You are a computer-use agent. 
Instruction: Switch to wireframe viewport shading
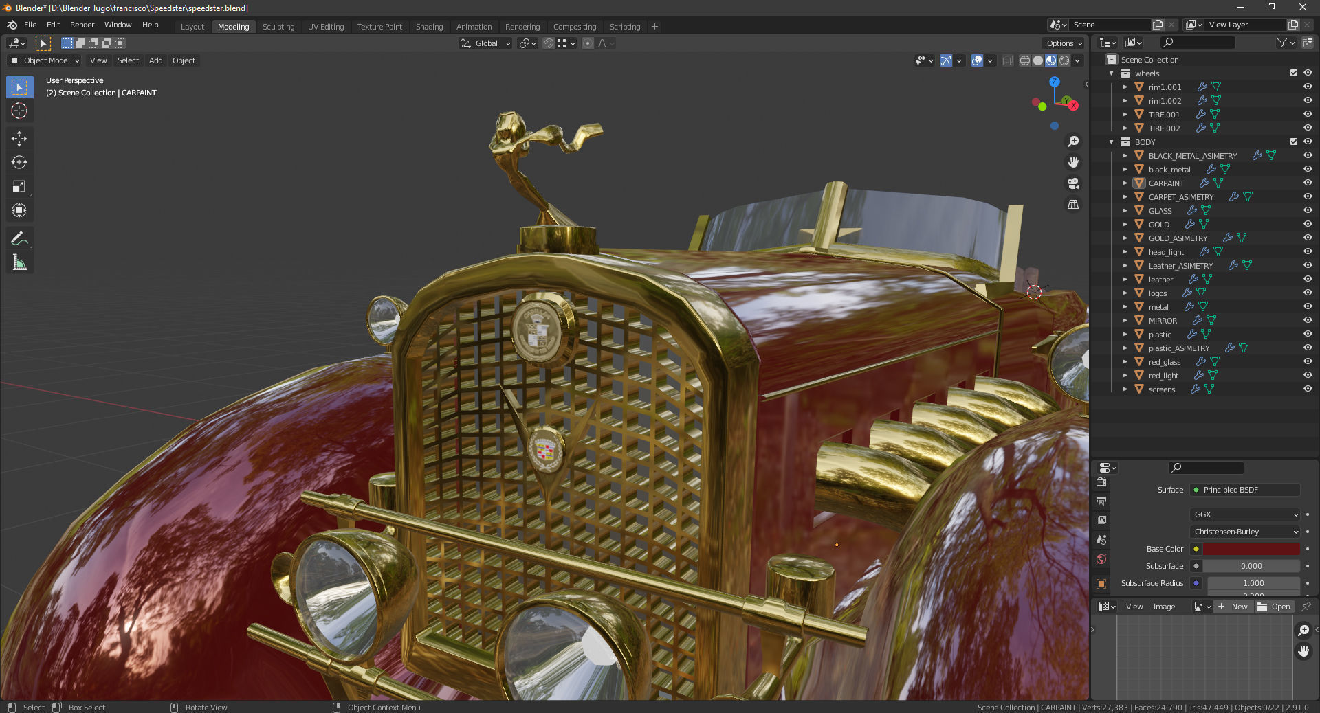coord(1025,60)
